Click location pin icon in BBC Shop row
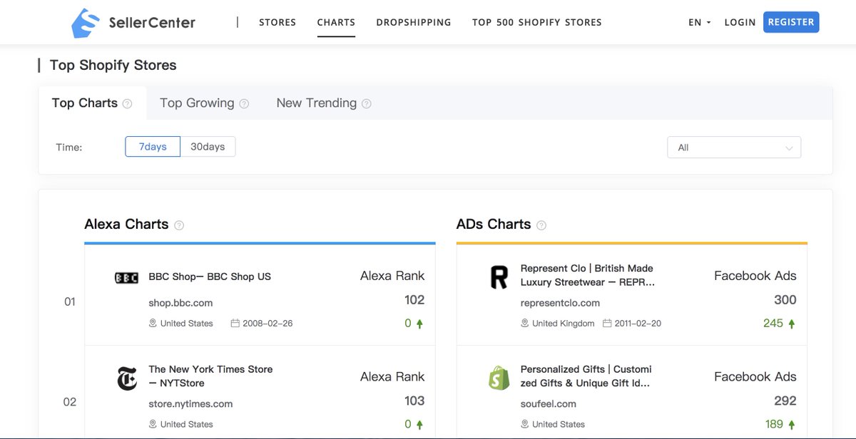Image resolution: width=856 pixels, height=439 pixels. click(x=153, y=323)
